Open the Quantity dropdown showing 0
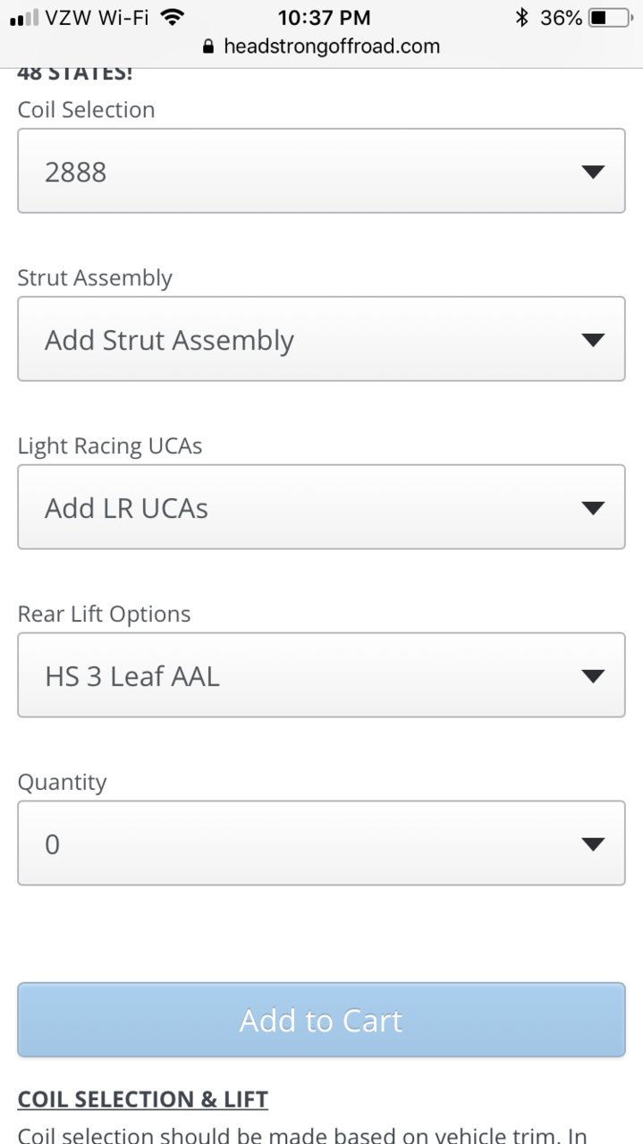Screen dimensions: 643x1144 (x=321, y=843)
